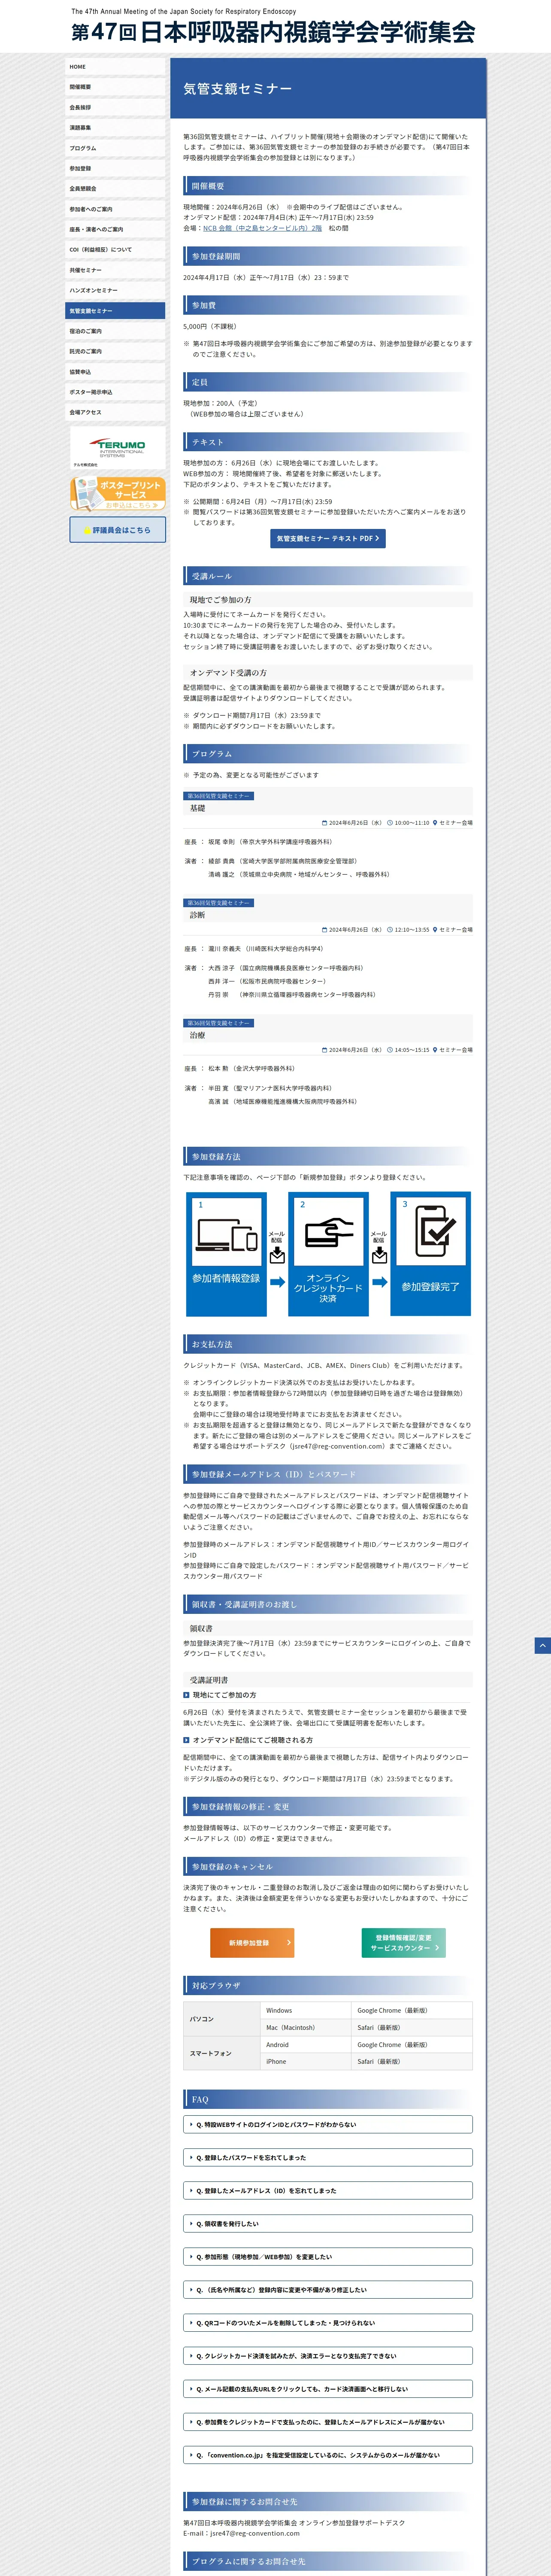
Task: Go to 開催概要 in the sidebar
Action: pyautogui.click(x=115, y=87)
